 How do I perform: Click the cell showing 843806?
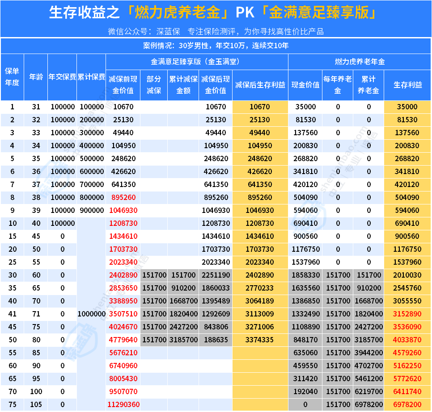point(216,327)
